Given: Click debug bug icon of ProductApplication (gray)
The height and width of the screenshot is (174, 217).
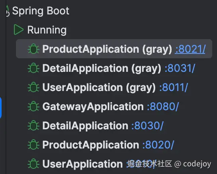Looking at the screenshot, I should click(34, 49).
